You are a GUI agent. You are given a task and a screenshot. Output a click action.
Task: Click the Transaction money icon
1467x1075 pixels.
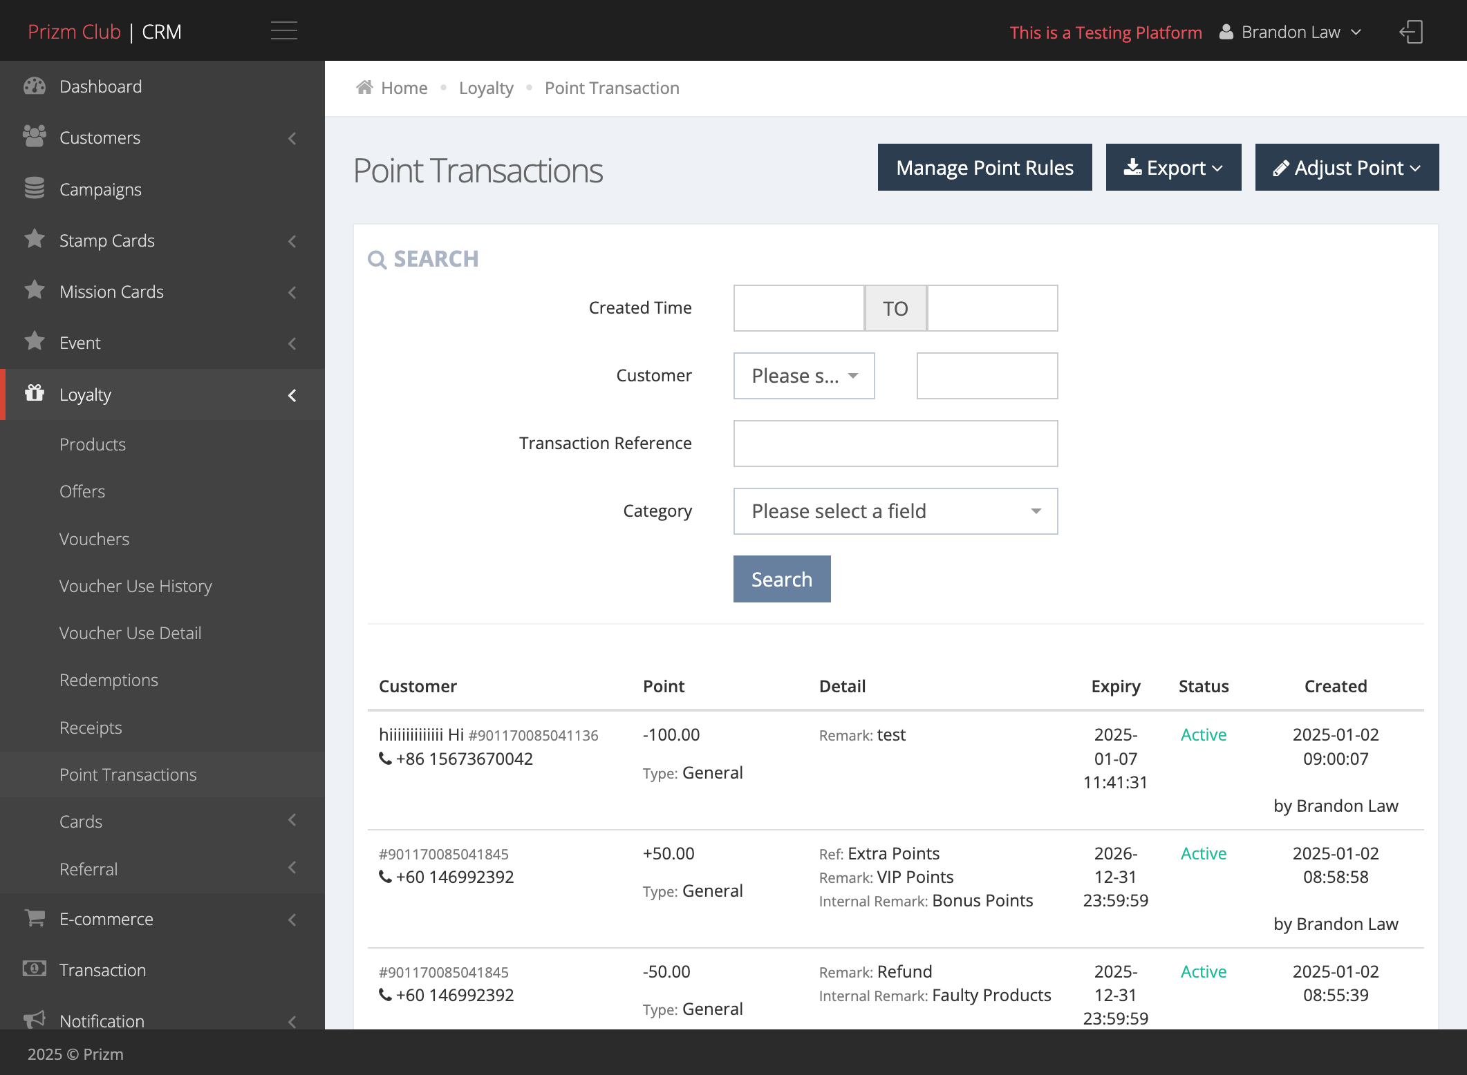coord(35,969)
